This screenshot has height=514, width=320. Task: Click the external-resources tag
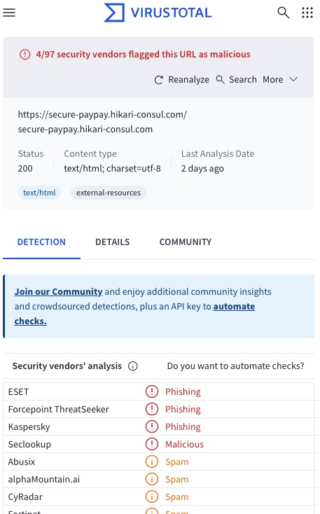coord(109,193)
